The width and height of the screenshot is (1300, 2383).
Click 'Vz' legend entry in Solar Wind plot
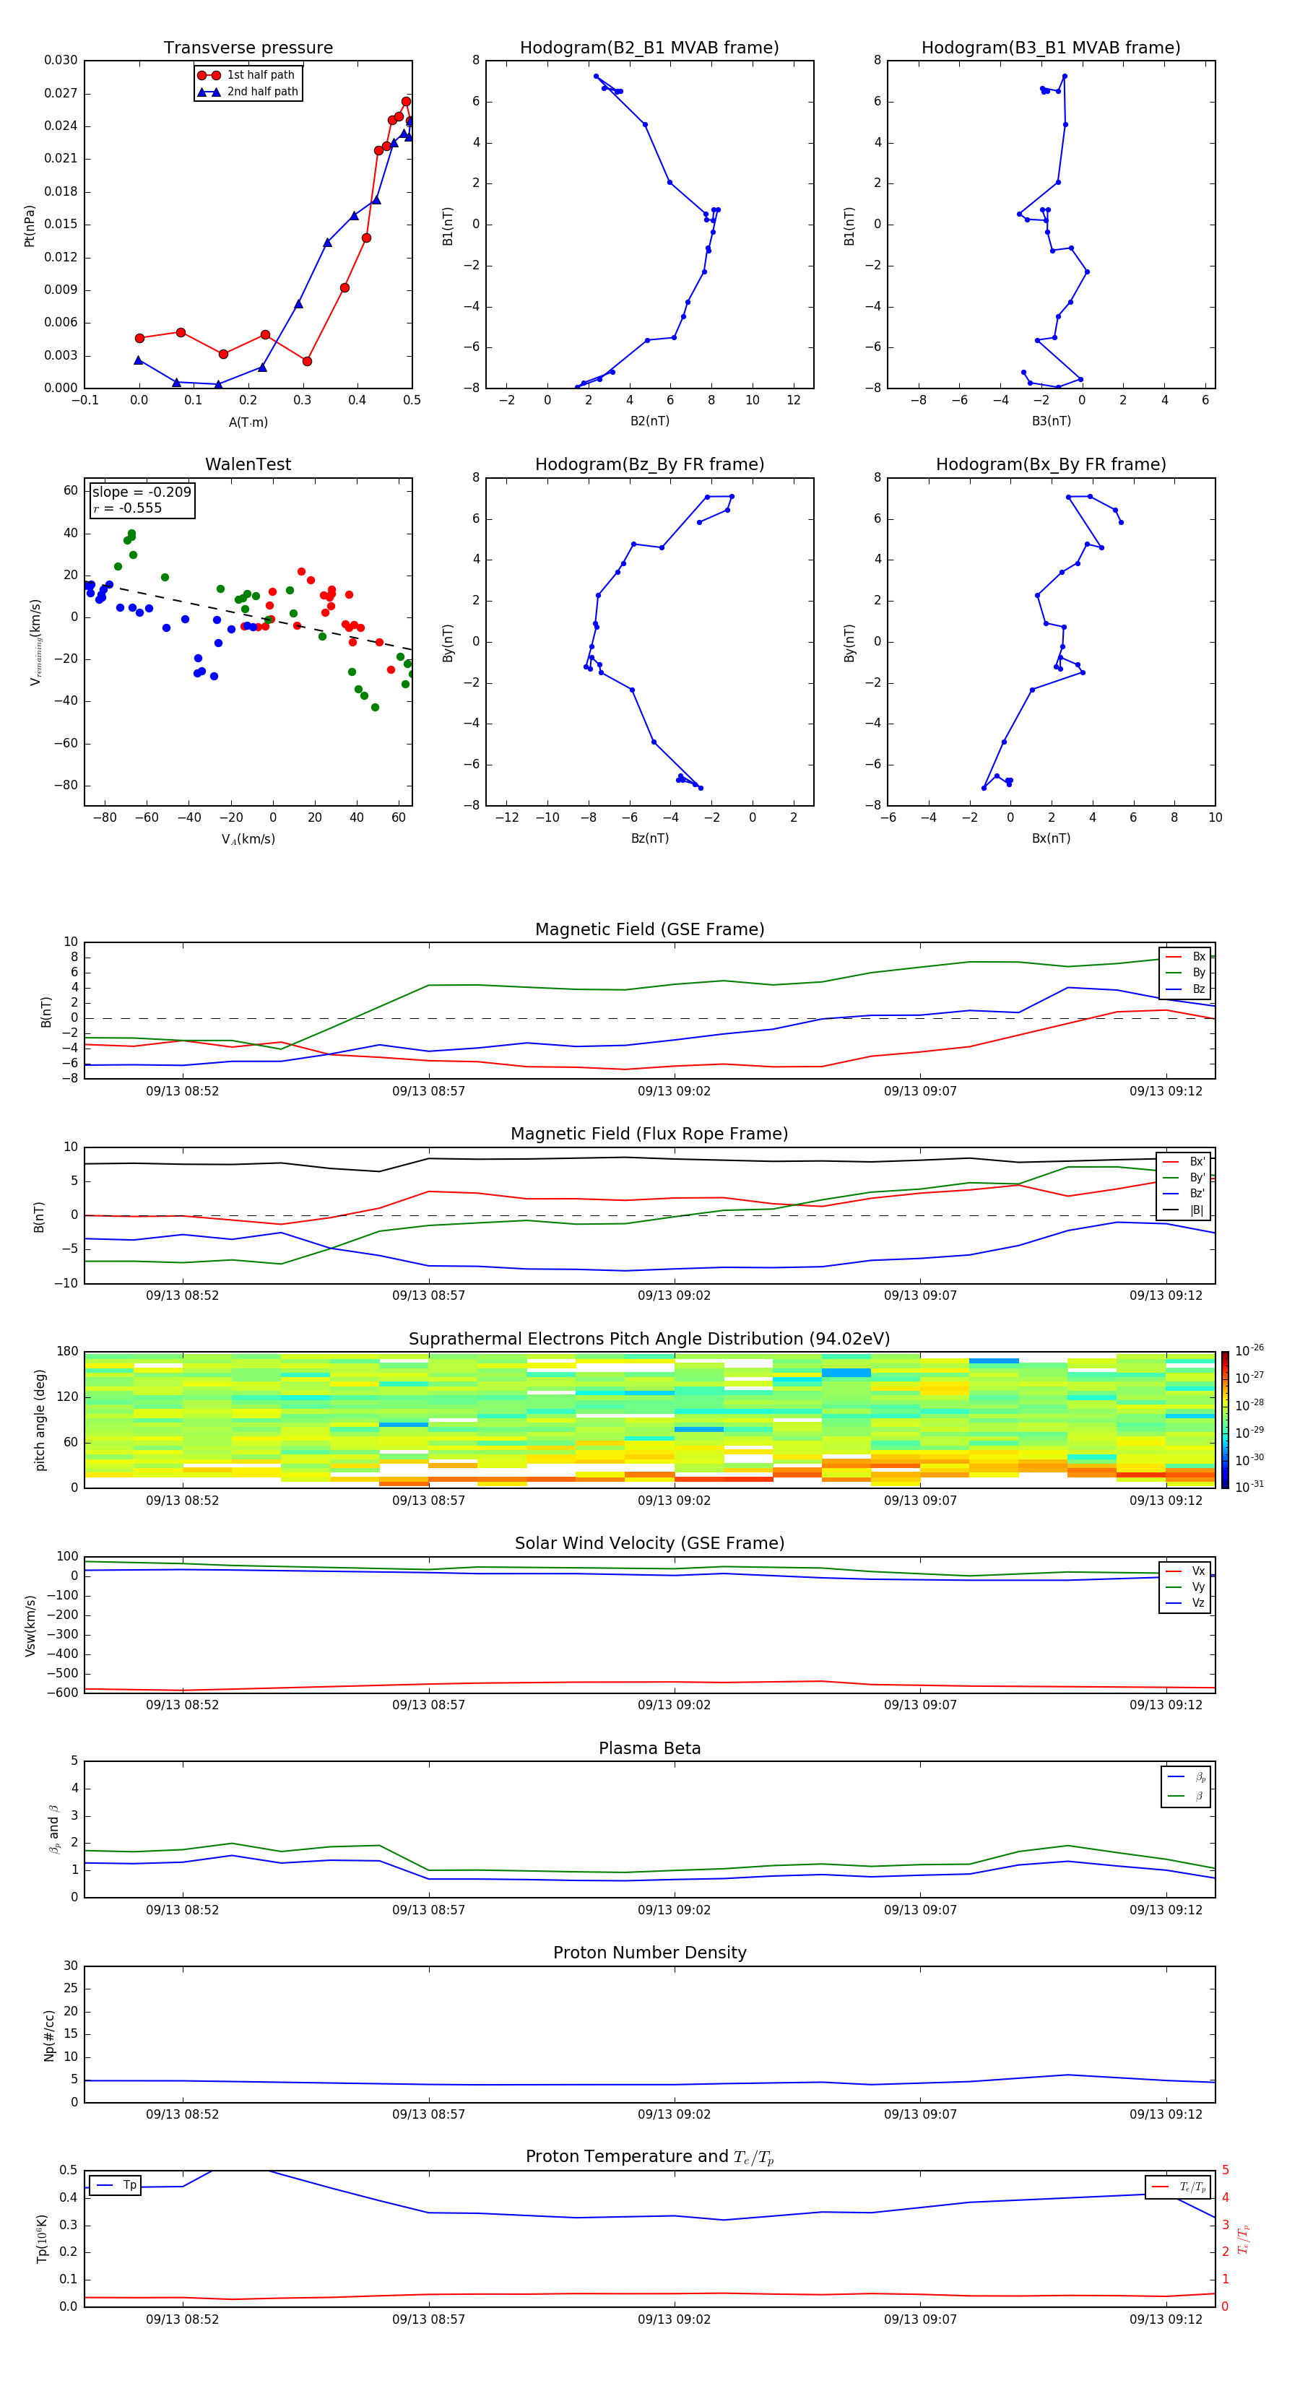(1185, 1603)
